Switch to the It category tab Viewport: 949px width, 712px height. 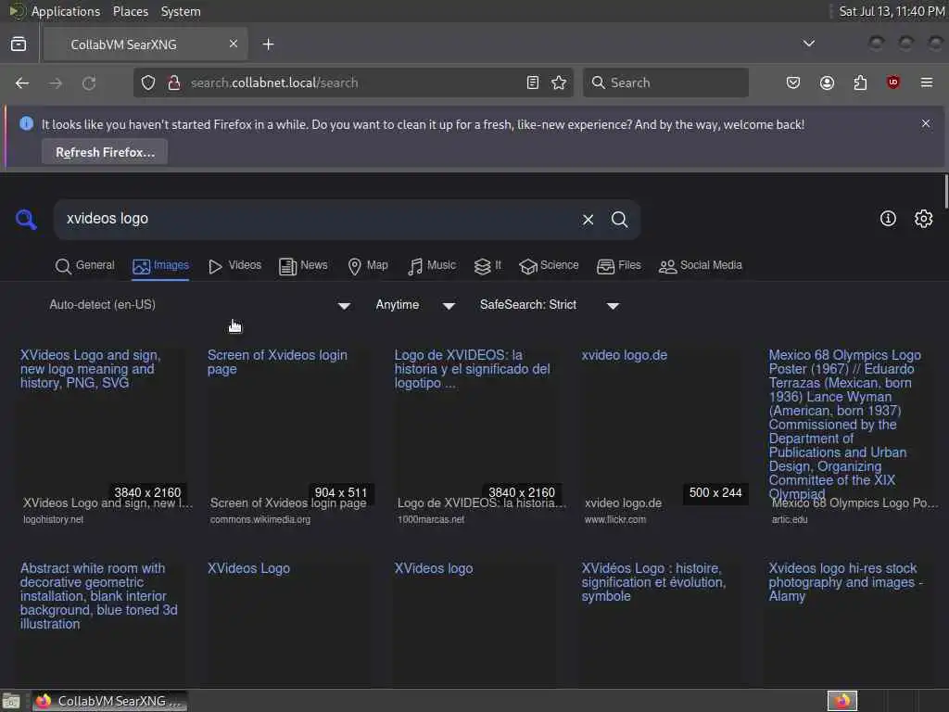pos(487,266)
